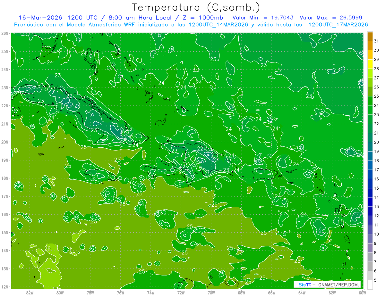
Task: Click the '25N' latitude axis label
Action: 5,52
